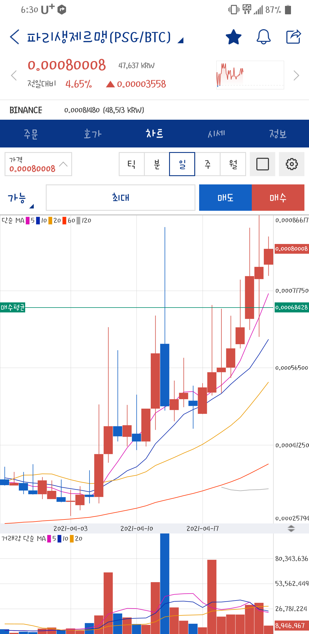This screenshot has height=634, width=309.
Task: Tap the 2021-04-03 date marker
Action: [x=71, y=529]
